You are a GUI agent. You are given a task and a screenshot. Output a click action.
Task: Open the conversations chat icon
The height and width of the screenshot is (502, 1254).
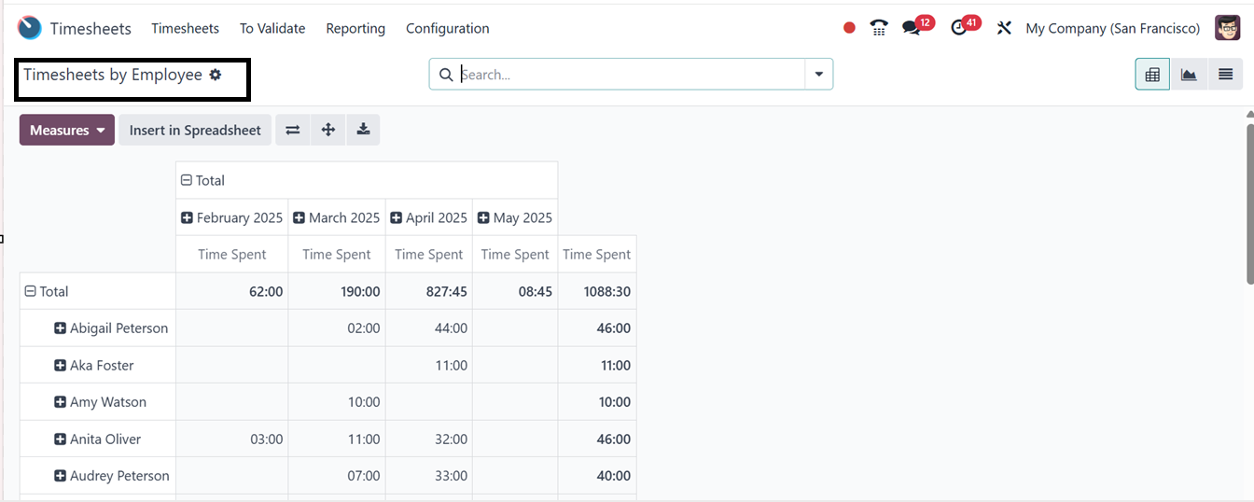pyautogui.click(x=912, y=28)
